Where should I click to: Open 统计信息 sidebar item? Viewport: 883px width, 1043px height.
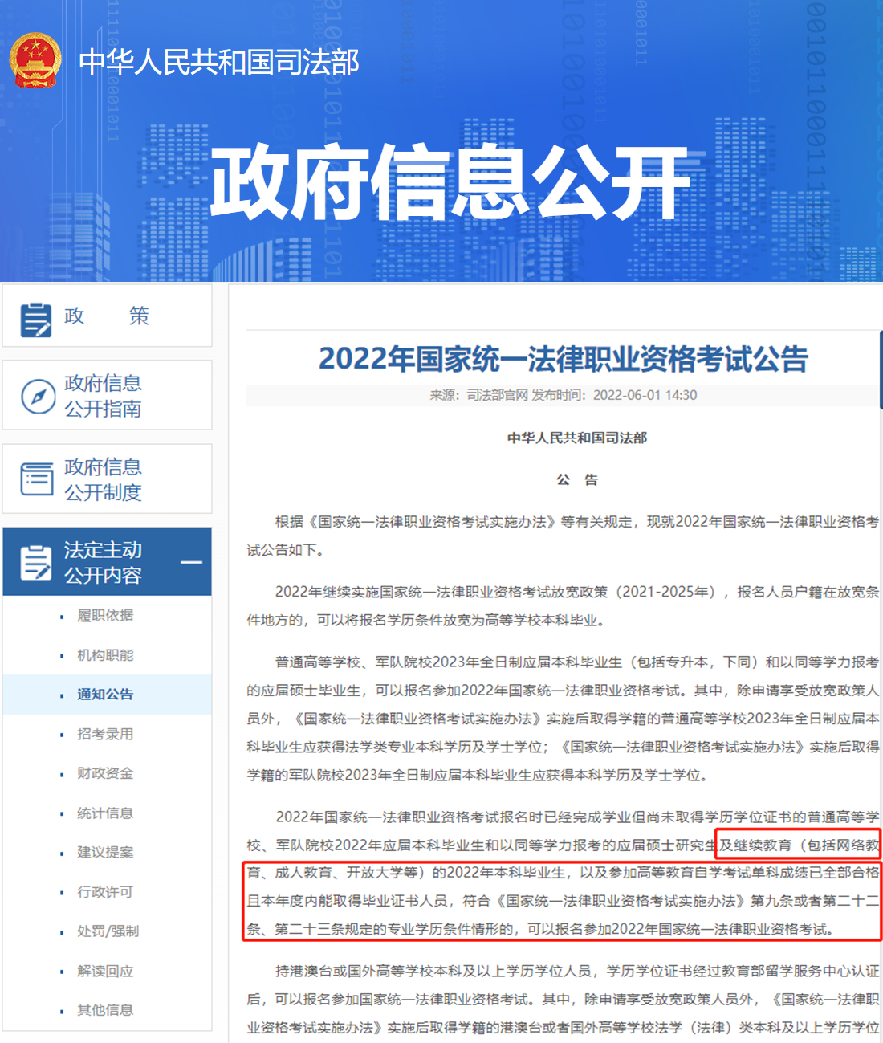[x=105, y=813]
